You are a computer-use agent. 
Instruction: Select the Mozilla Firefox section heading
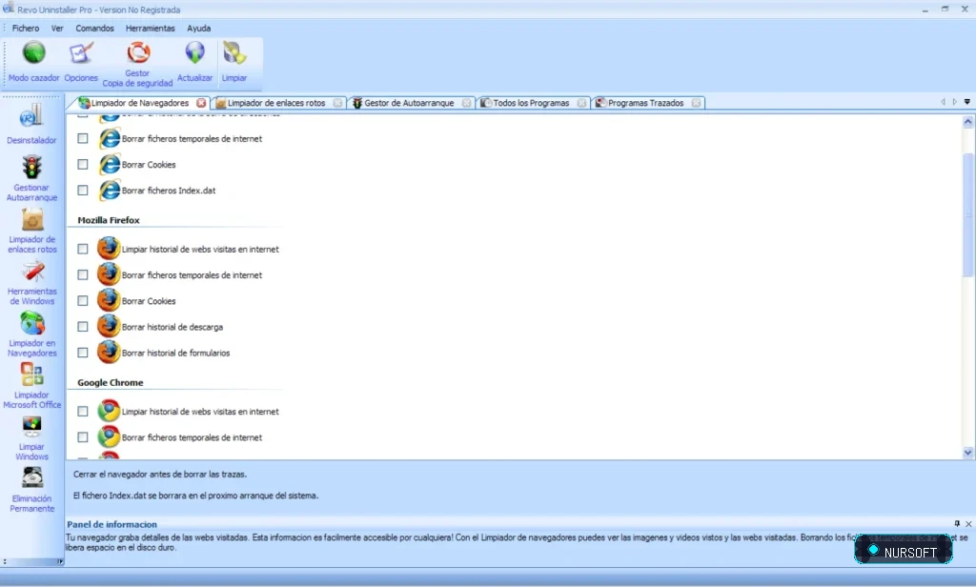(109, 220)
